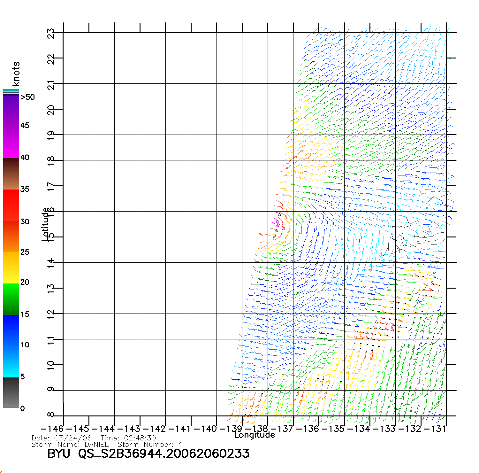Click the magenta wind barbs near storm center
479x473 pixels.
pos(277,222)
